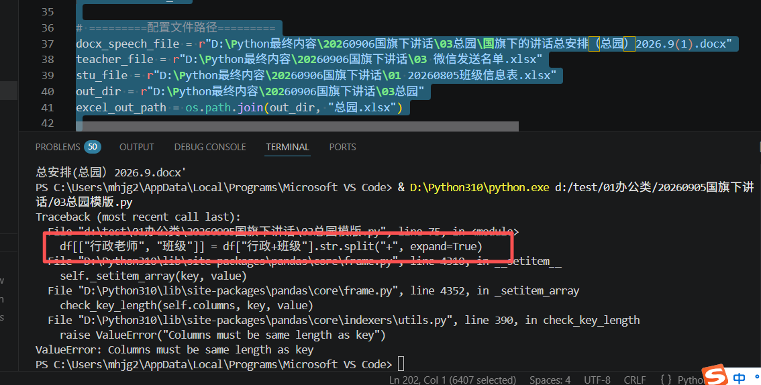This screenshot has height=385, width=761.
Task: Switch to the OUTPUT panel tab
Action: [x=136, y=147]
